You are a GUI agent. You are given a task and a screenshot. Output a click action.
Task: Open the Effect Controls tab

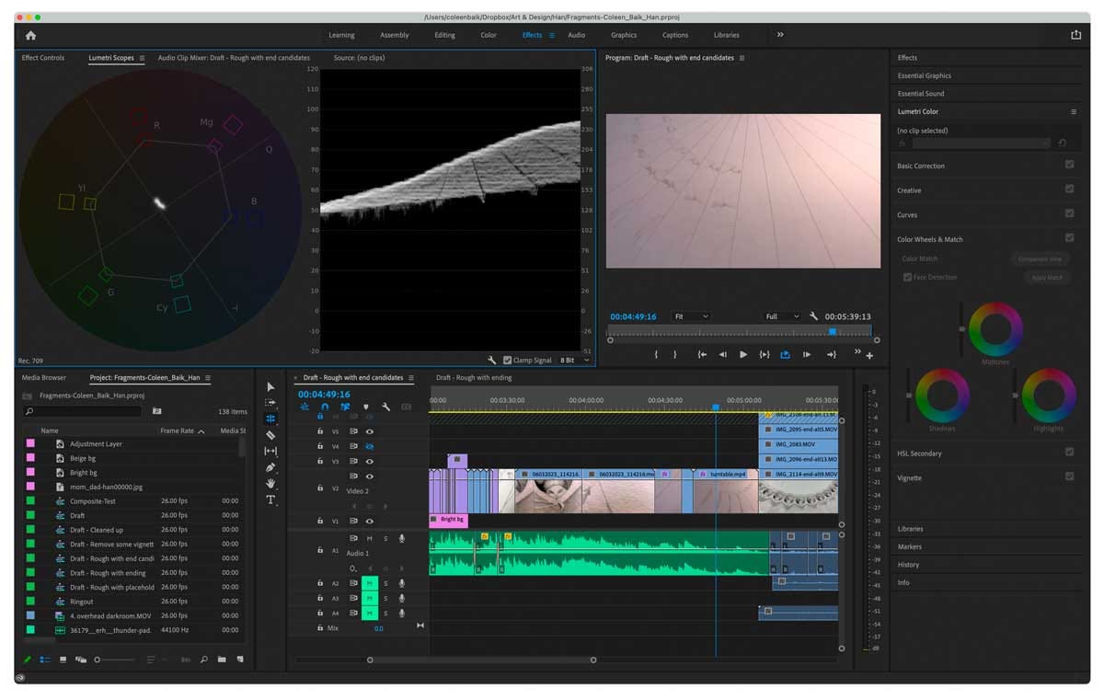(x=43, y=58)
